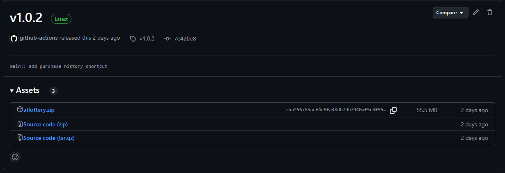Click the trash icon to delete release
The width and height of the screenshot is (505, 173).
[x=489, y=13]
